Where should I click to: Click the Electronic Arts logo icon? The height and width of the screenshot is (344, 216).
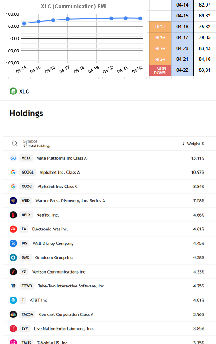tap(13, 229)
